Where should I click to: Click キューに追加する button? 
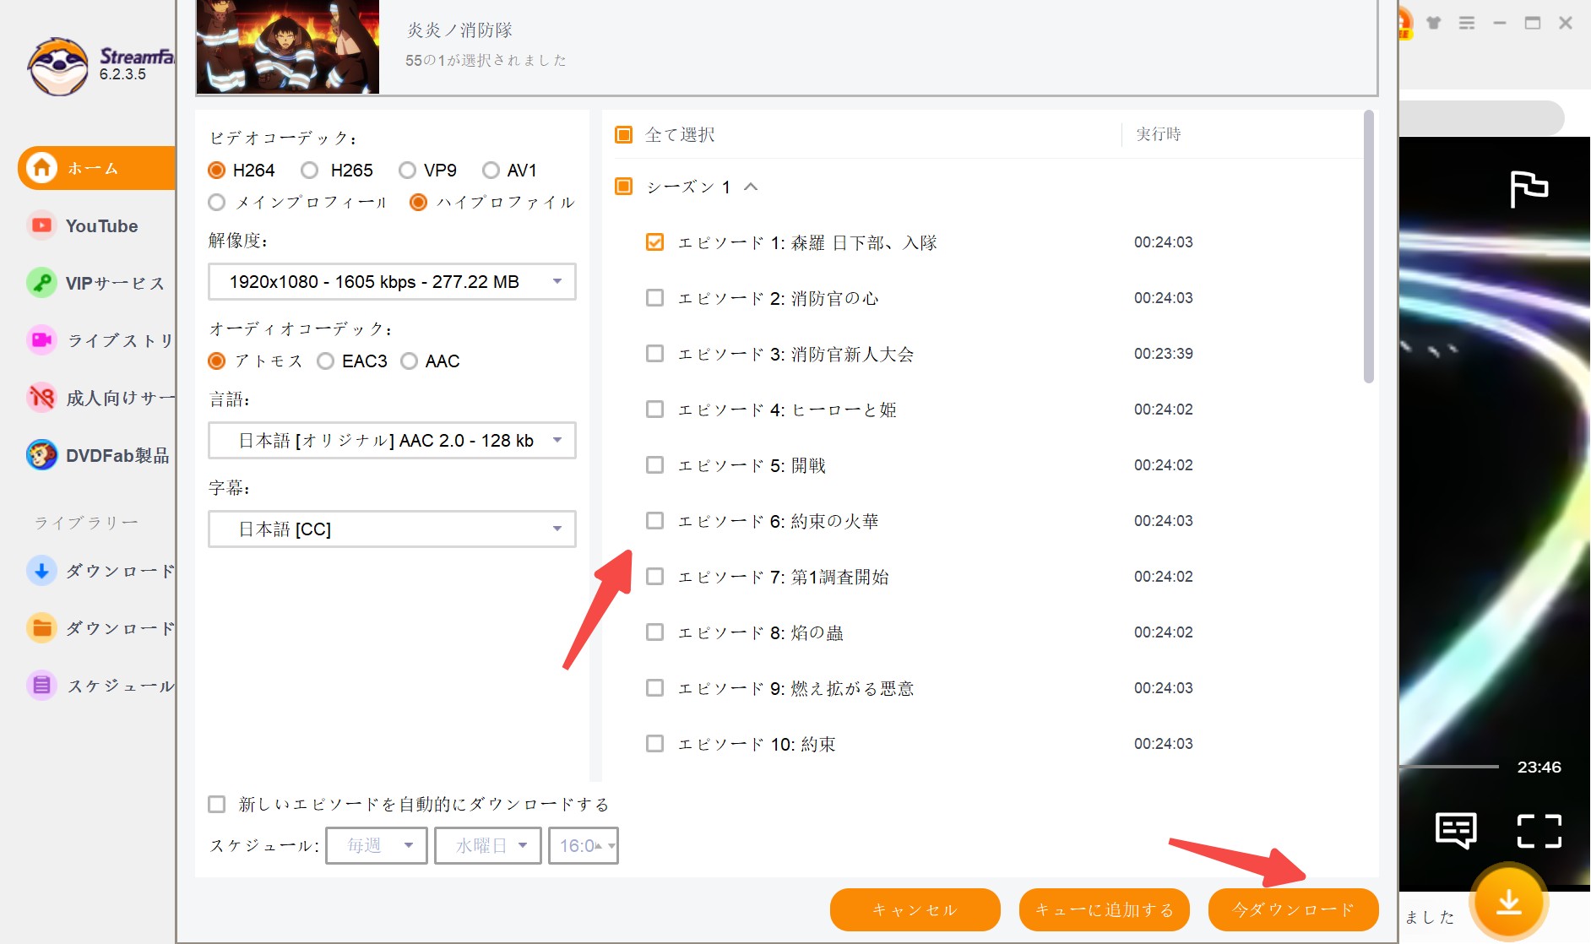coord(1105,909)
